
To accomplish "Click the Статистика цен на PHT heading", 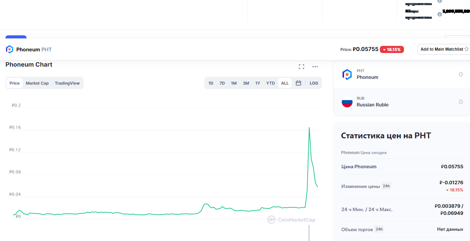I will [386, 136].
